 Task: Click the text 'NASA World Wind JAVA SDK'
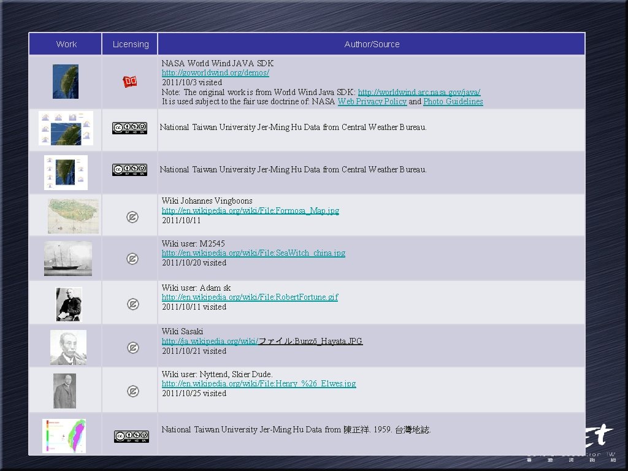coord(218,63)
